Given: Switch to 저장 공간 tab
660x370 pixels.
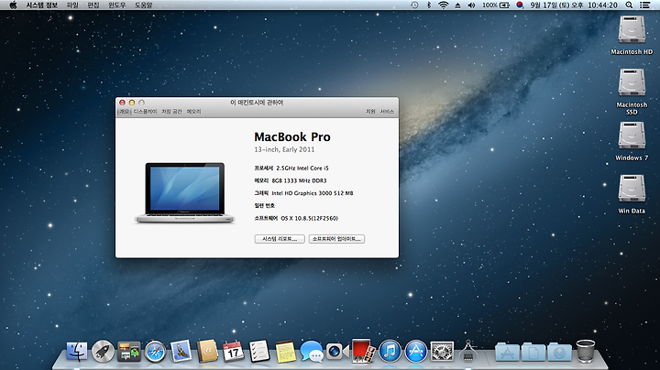Looking at the screenshot, I should point(171,112).
